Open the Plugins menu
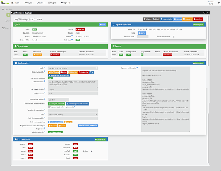This screenshot has height=171, width=221. (x=53, y=3)
